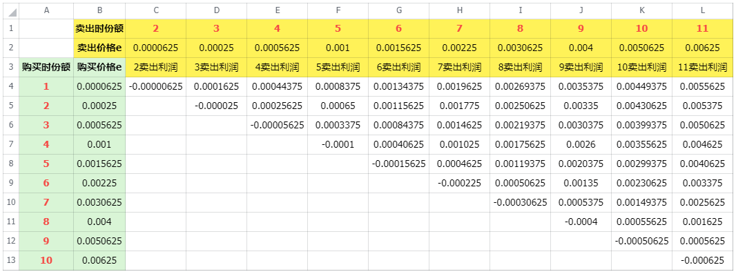
Task: Click cell showing 0.00065
Action: [x=338, y=106]
